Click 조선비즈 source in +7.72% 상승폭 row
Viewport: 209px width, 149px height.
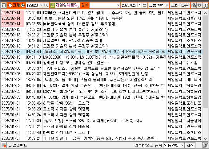[194, 40]
